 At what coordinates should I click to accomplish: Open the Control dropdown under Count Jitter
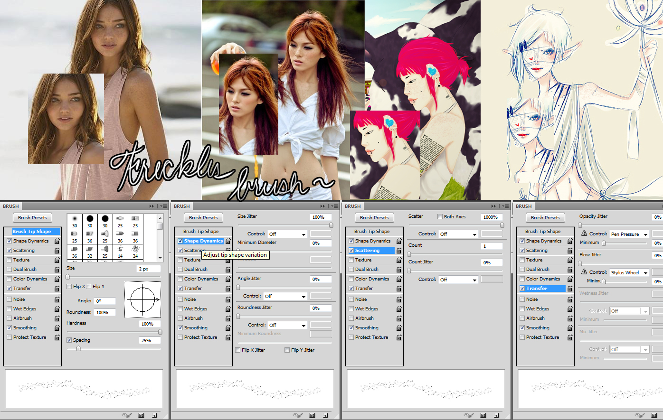tap(458, 280)
